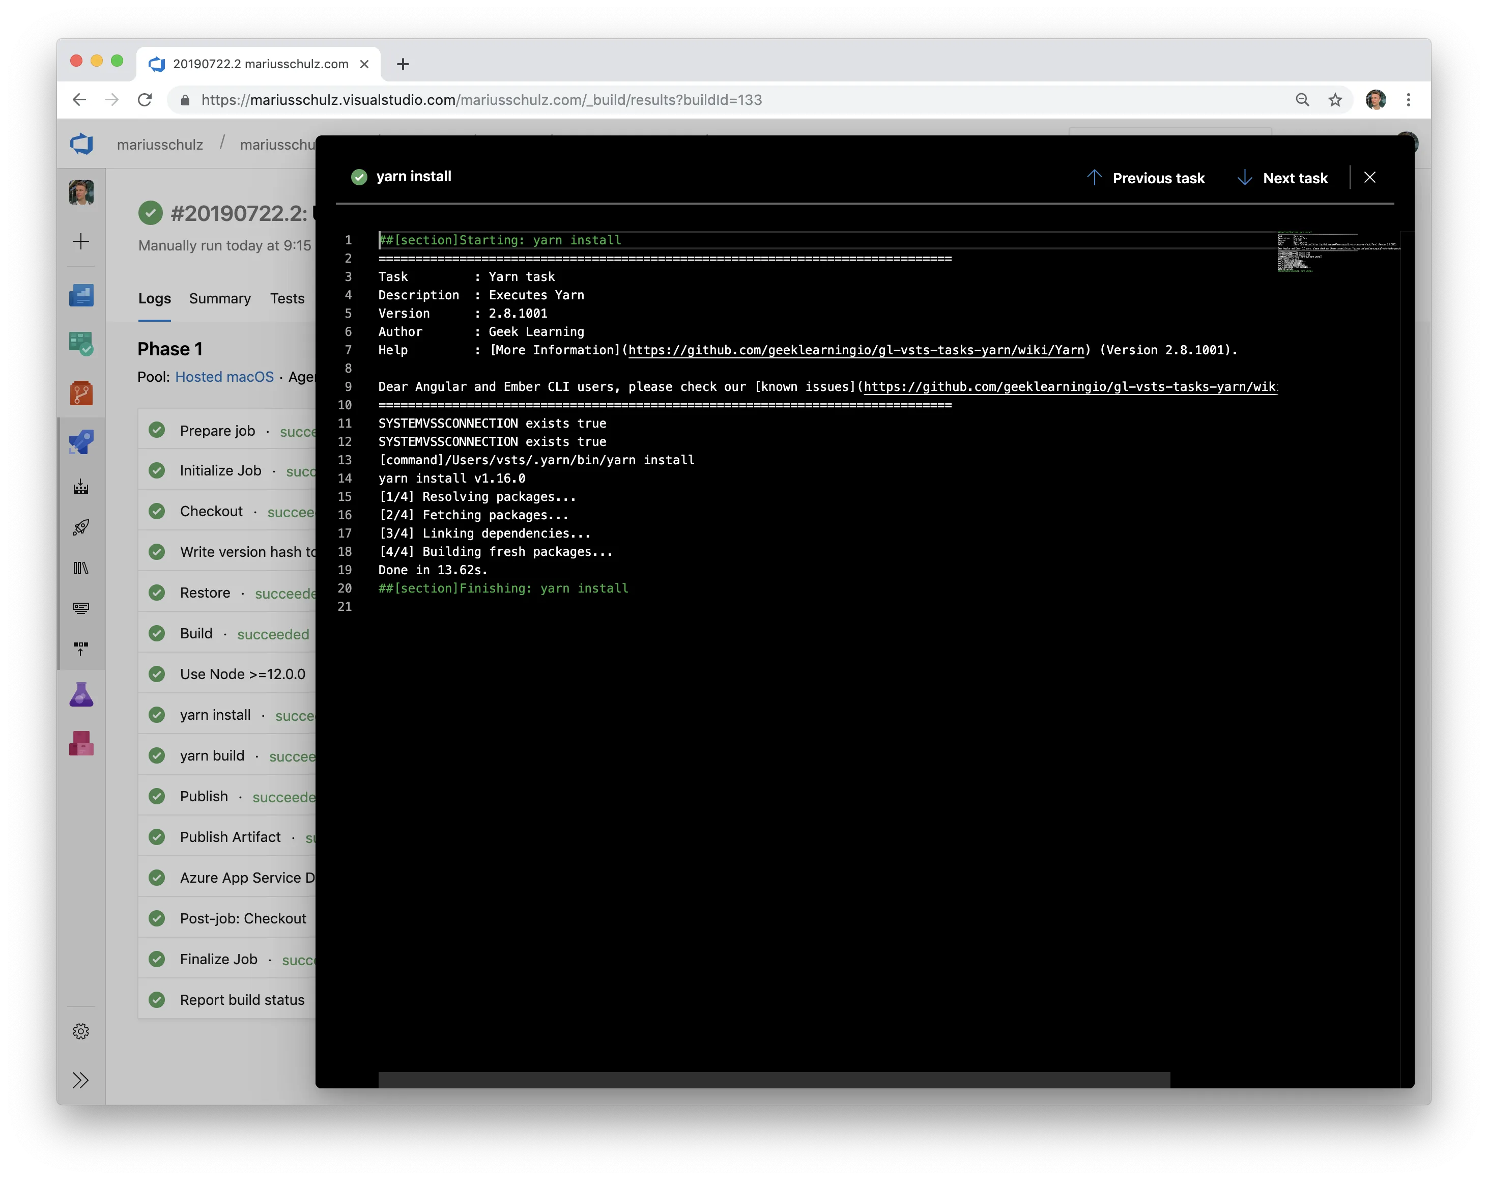Open Artifacts from the sidebar

tap(81, 744)
